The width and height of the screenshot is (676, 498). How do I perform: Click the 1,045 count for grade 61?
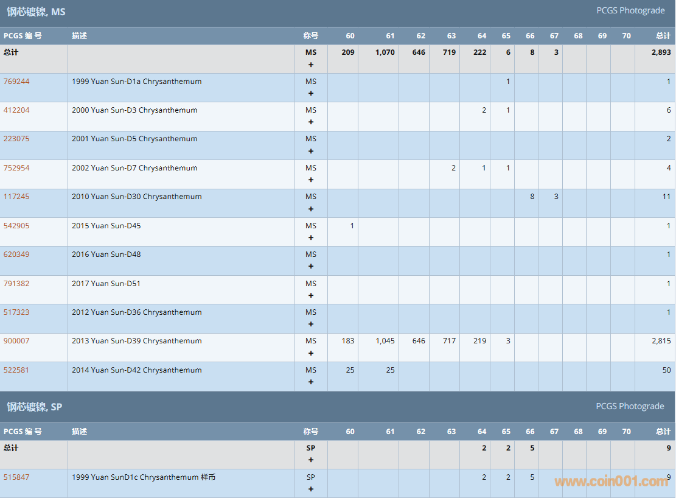point(385,341)
